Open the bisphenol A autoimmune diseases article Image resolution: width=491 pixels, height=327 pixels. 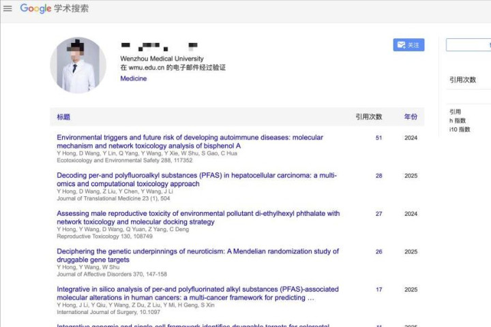[190, 141]
